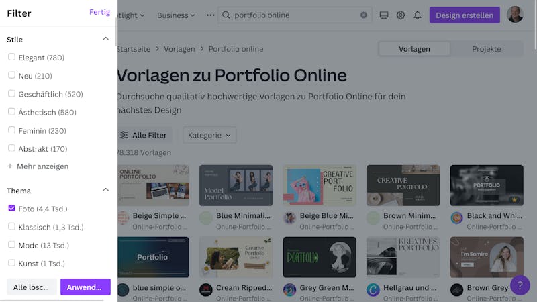The height and width of the screenshot is (302, 537).
Task: Open the user profile avatar
Action: coord(515,15)
